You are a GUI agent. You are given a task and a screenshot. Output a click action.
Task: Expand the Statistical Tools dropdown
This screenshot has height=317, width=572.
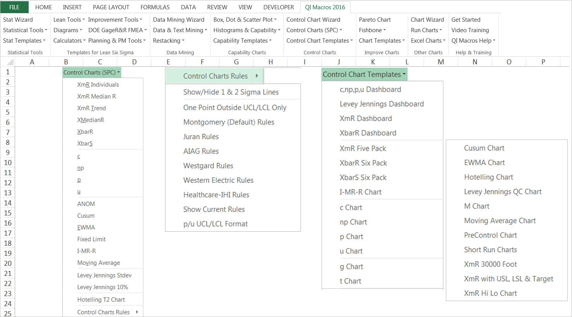point(25,30)
